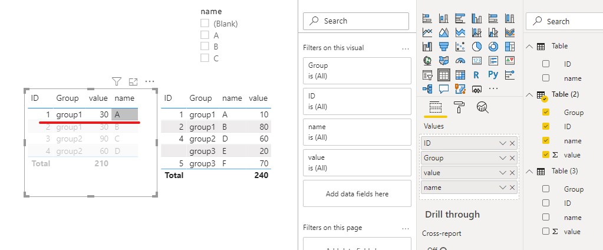Open the Analytics magnifier tab
This screenshot has height=250, width=603.
[x=482, y=107]
